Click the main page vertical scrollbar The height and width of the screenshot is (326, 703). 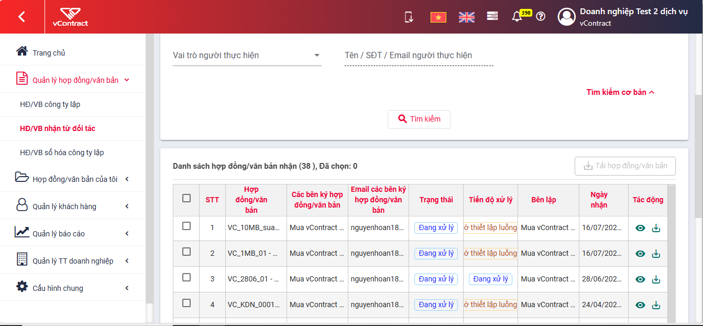pyautogui.click(x=698, y=156)
